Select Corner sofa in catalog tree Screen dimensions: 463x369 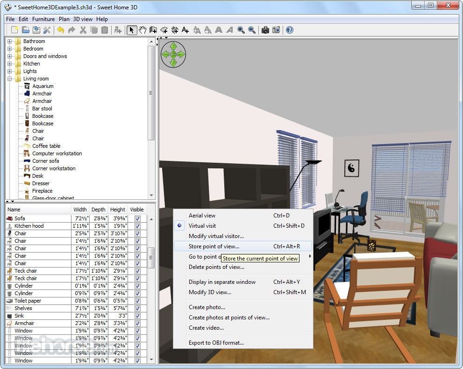pyautogui.click(x=45, y=161)
